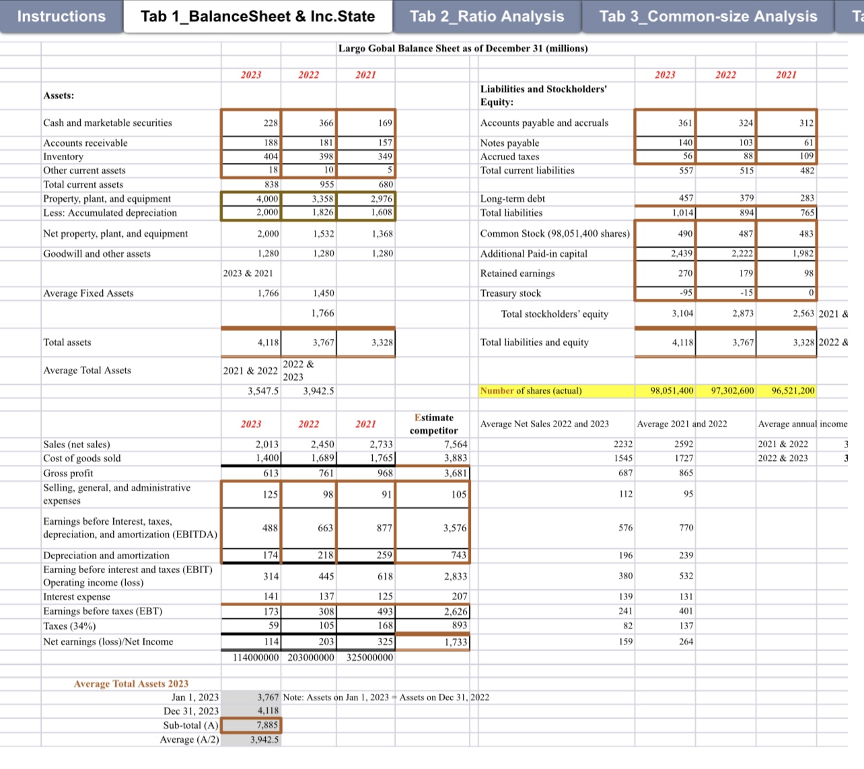Image resolution: width=864 pixels, height=769 pixels.
Task: Select the Sub-total (A) cell showing 7,885
Action: click(x=251, y=725)
